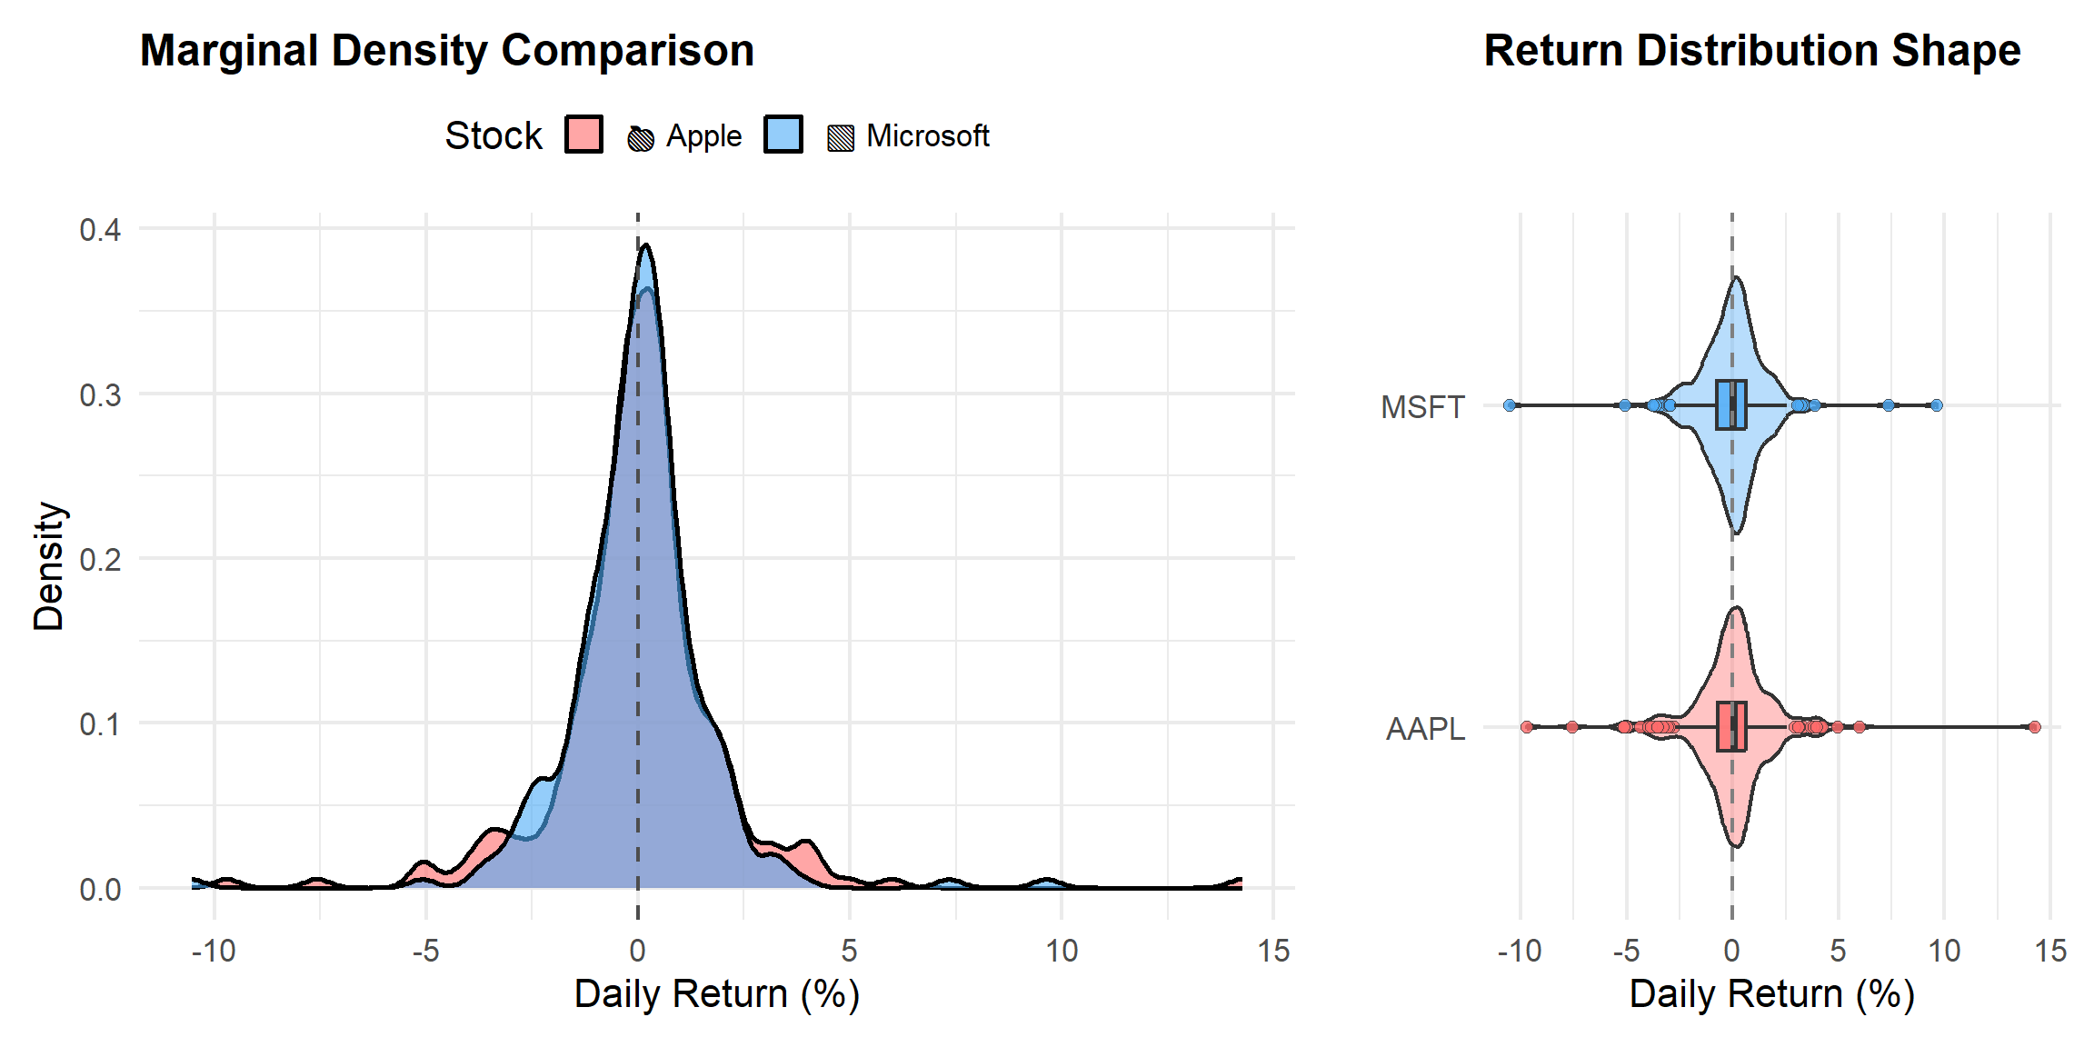This screenshot has height=1047, width=2094.
Task: Select the AAPL axis label
Action: pos(1425,729)
